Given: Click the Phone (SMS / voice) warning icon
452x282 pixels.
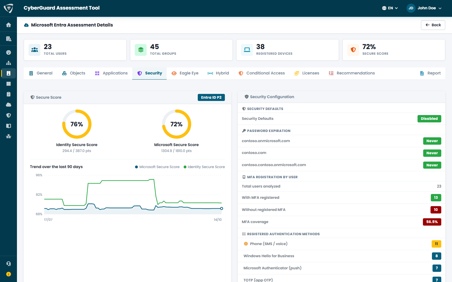Looking at the screenshot, I should [246, 244].
